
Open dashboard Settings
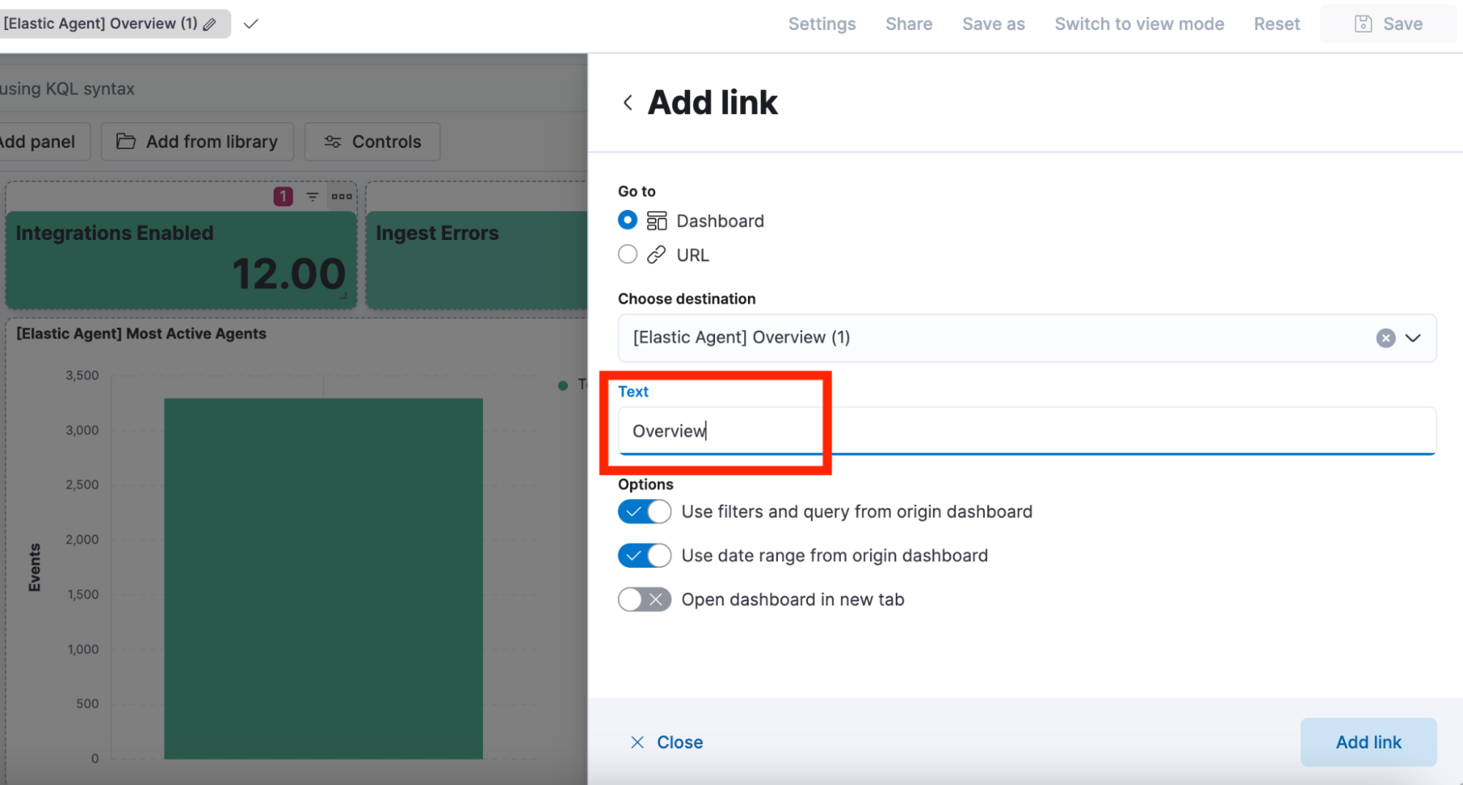point(822,24)
